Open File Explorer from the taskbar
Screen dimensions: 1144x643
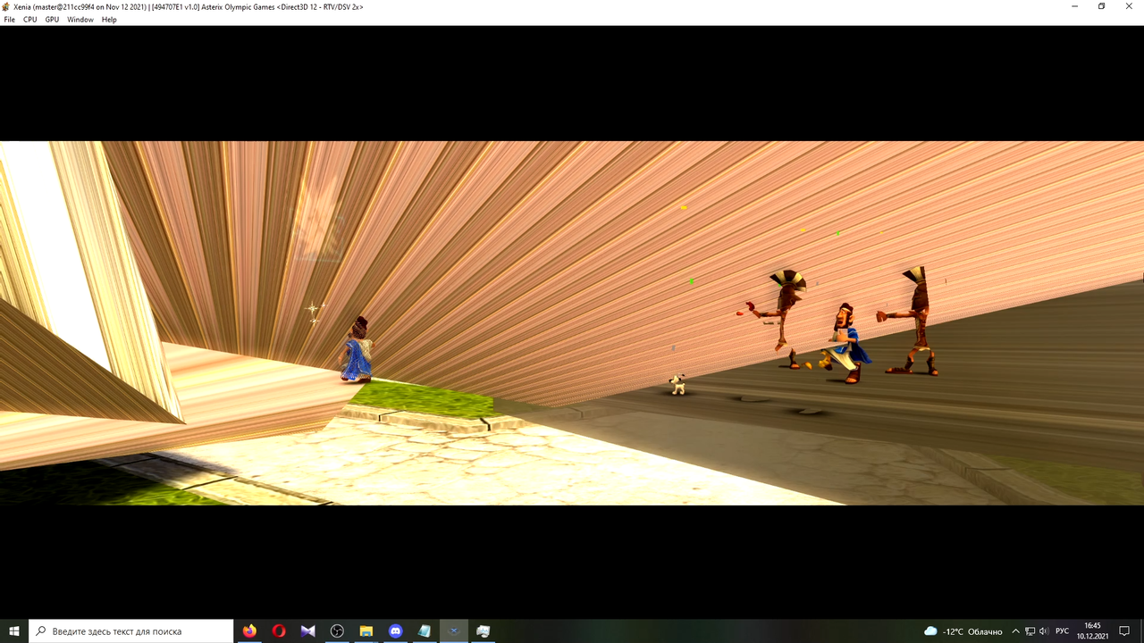(366, 631)
